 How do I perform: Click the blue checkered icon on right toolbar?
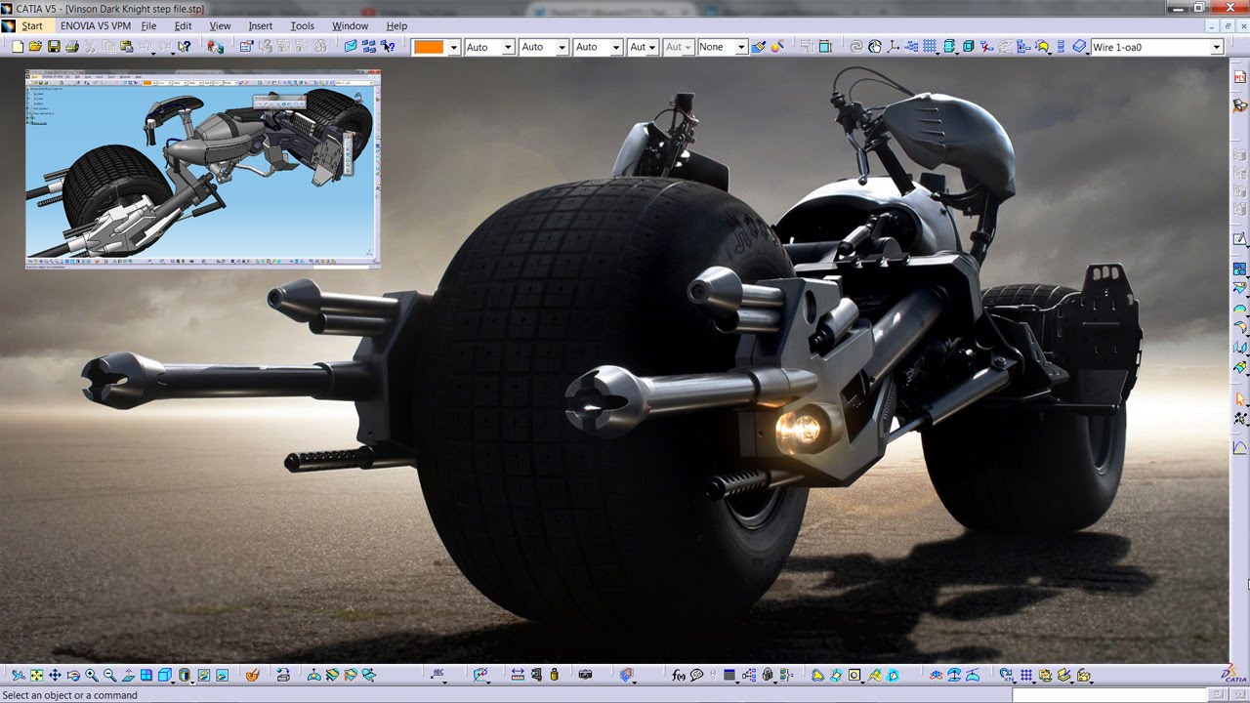click(1240, 269)
